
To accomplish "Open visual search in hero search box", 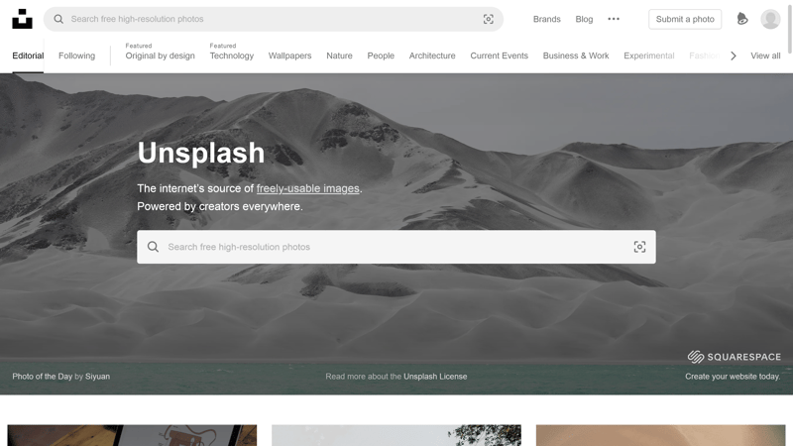I will (639, 247).
